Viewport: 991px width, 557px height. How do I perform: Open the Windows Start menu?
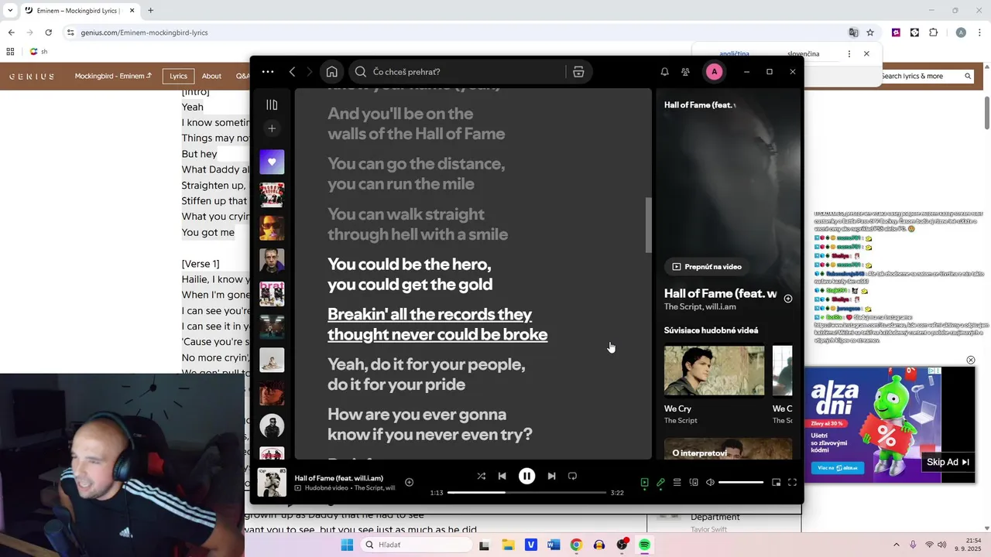(x=347, y=545)
